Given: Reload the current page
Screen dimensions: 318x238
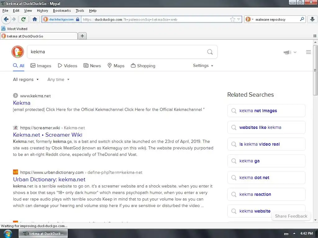Looking at the screenshot, I should (x=23, y=19).
